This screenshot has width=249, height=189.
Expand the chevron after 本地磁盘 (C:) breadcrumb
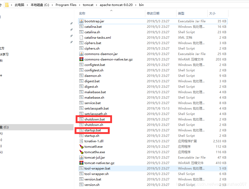pyautogui.click(x=52, y=5)
